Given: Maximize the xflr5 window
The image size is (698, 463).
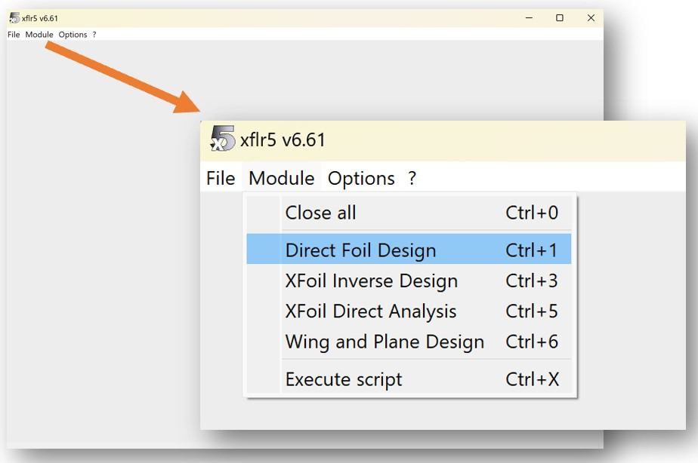Looking at the screenshot, I should point(560,18).
